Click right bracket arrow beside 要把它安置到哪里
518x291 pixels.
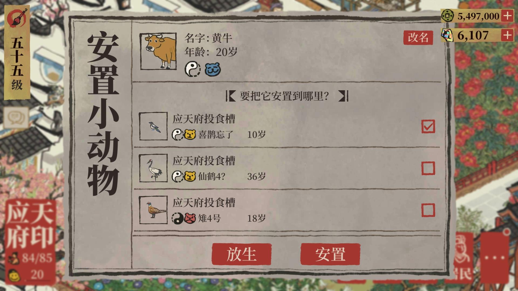(x=343, y=96)
